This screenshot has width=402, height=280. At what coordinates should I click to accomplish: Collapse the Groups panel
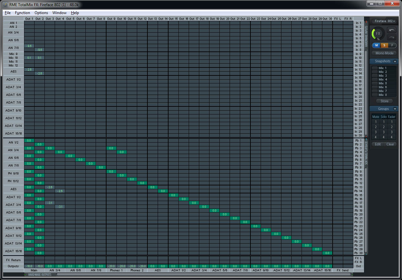(x=395, y=109)
